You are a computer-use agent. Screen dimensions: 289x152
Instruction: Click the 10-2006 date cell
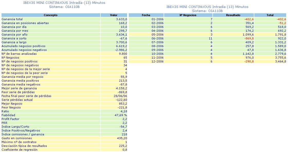(x=157, y=54)
